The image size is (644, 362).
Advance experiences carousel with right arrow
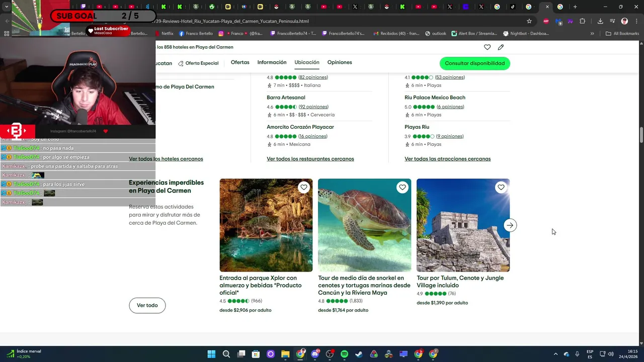point(510,225)
